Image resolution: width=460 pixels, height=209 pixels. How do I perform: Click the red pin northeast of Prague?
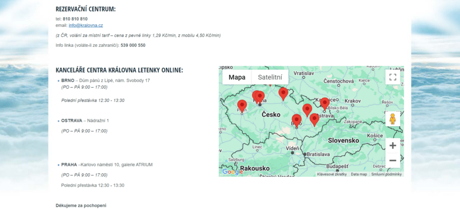[x=283, y=94]
